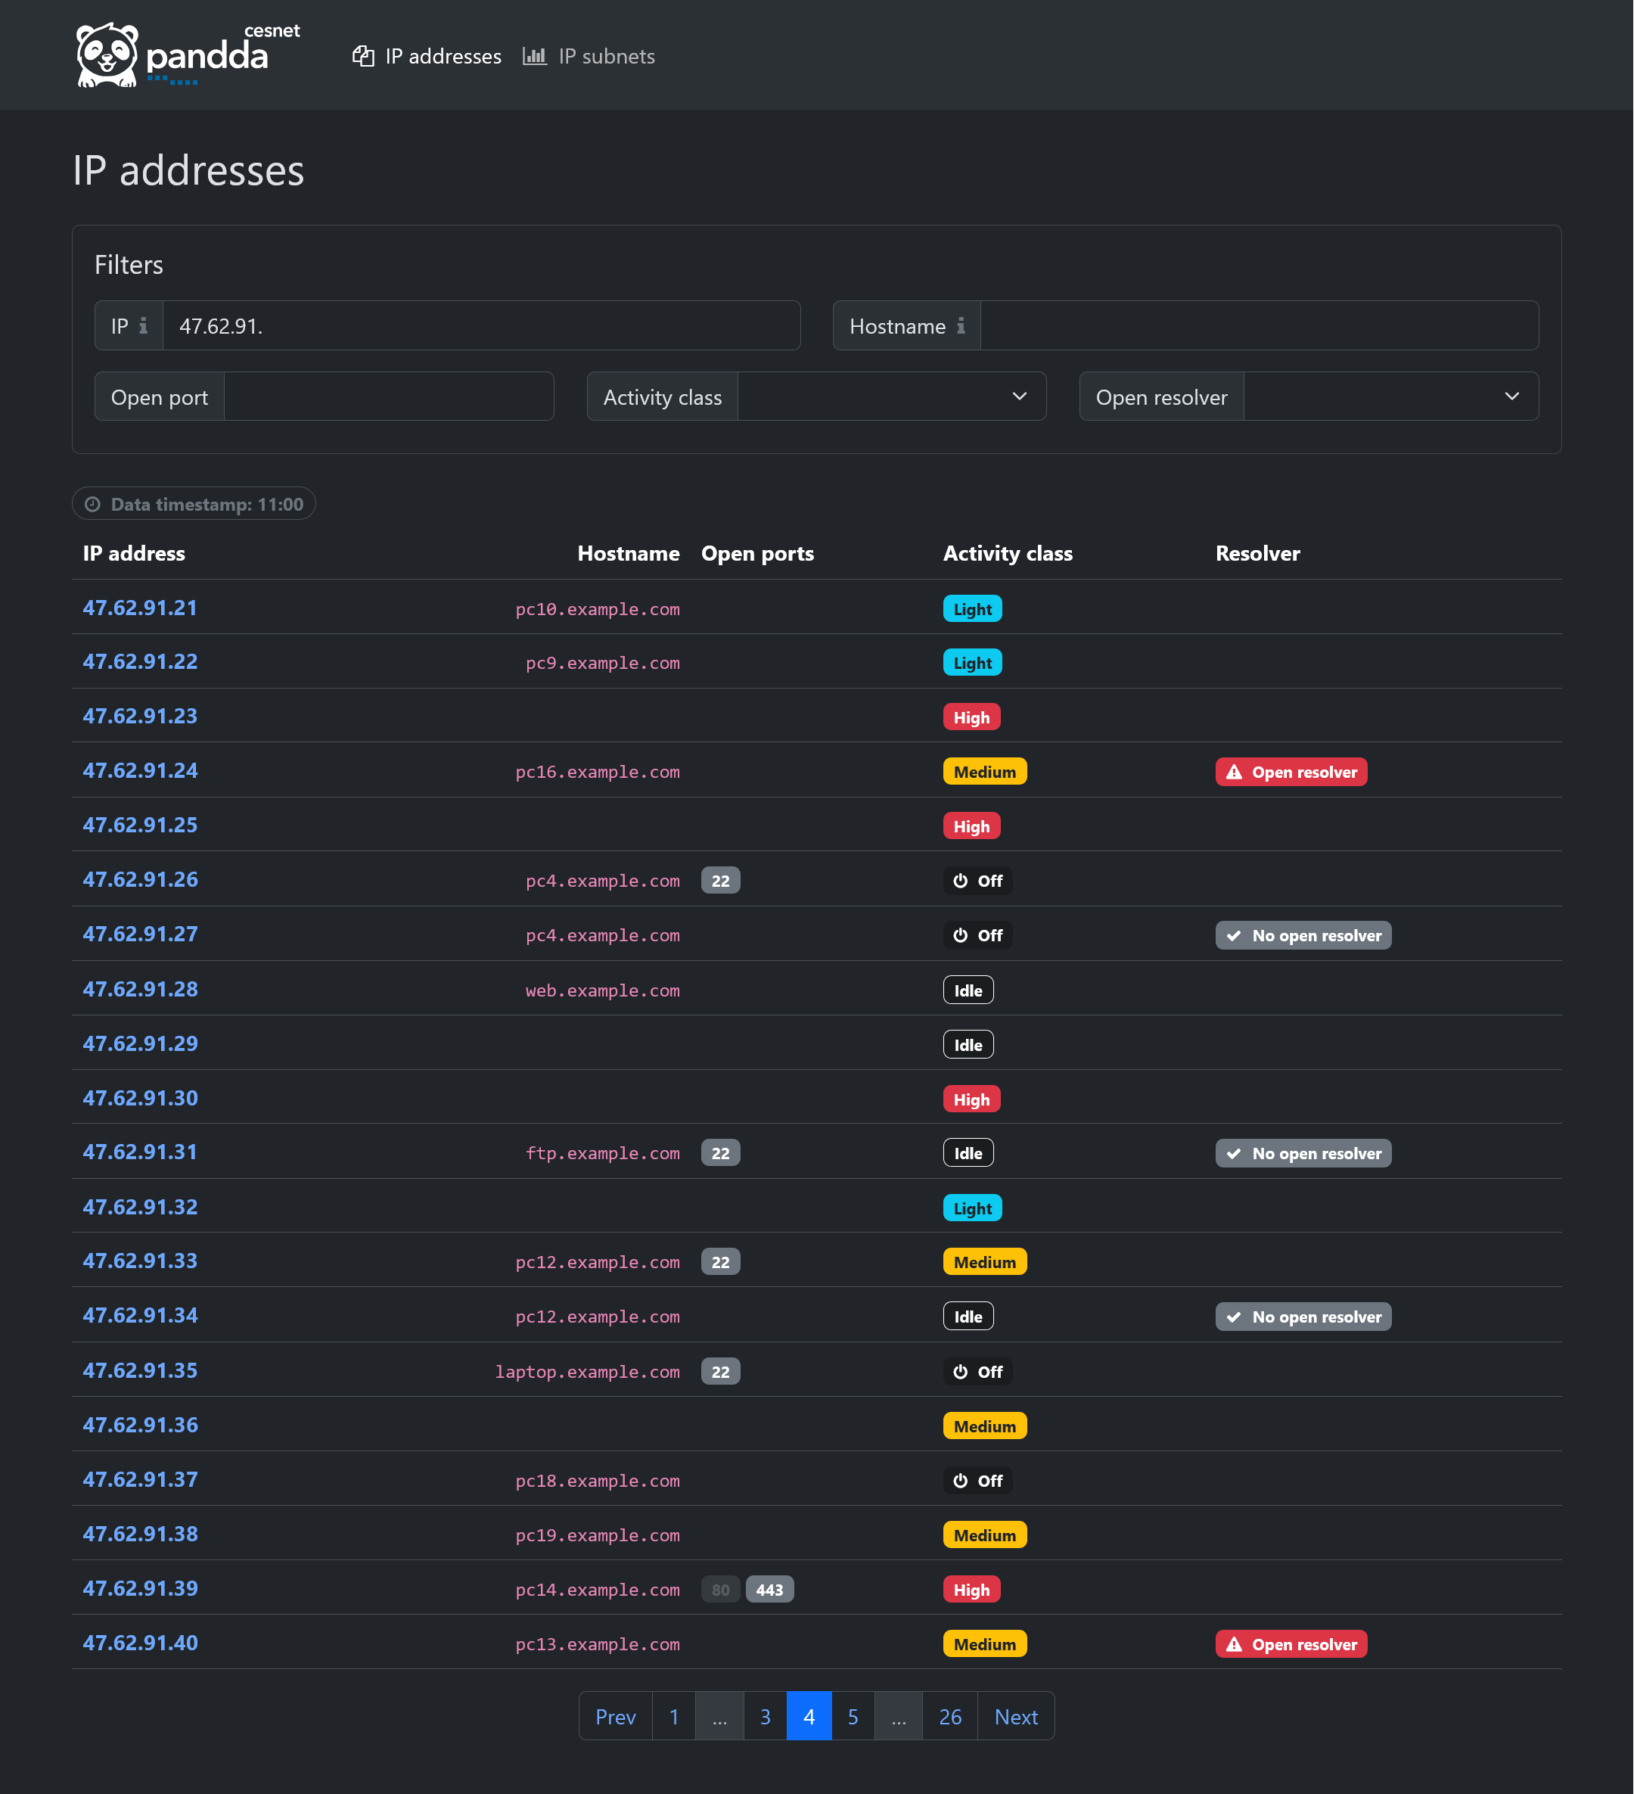Click the 443 port badge on 47.62.91.39
The width and height of the screenshot is (1634, 1794).
[x=769, y=1588]
